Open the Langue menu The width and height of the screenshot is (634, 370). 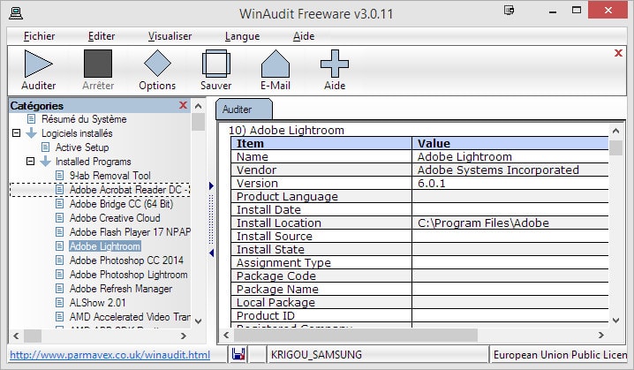coord(242,36)
